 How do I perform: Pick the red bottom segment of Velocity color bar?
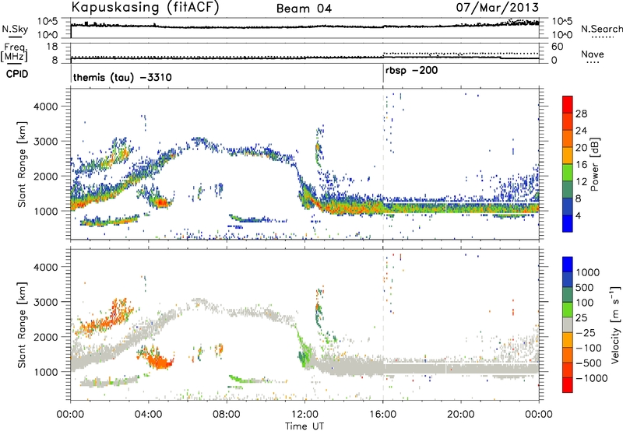(568, 385)
